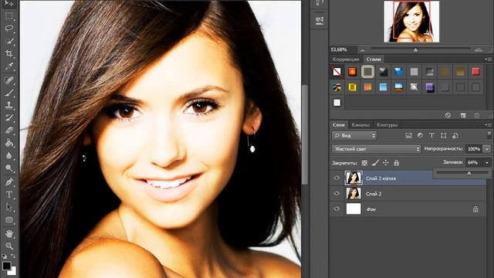Viewport: 494px width, 278px height.
Task: Swap foreground and background colors
Action: 13,256
